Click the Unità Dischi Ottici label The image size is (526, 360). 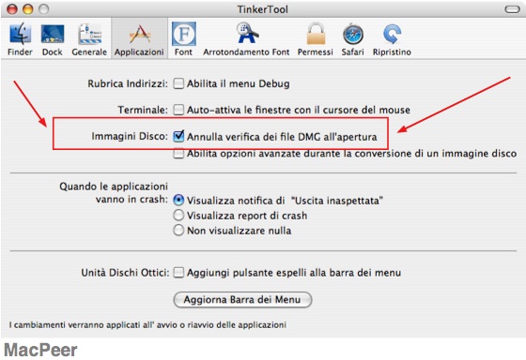click(x=125, y=273)
